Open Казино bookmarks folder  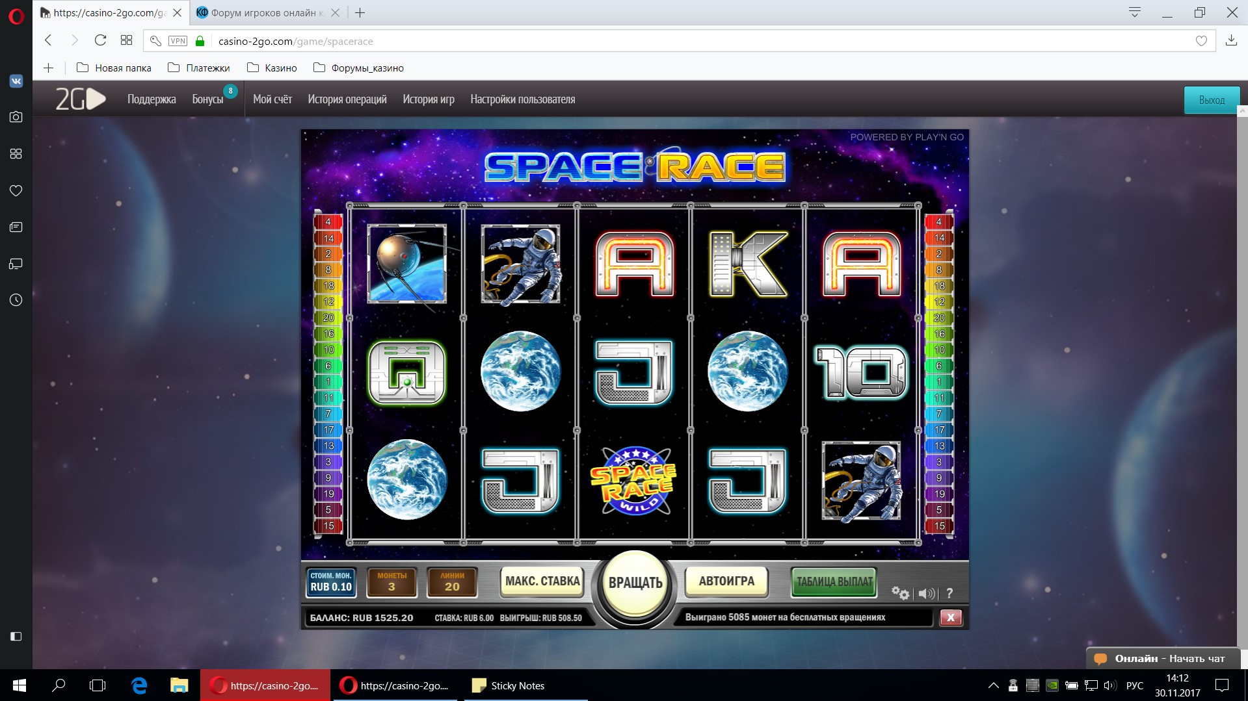tap(272, 68)
